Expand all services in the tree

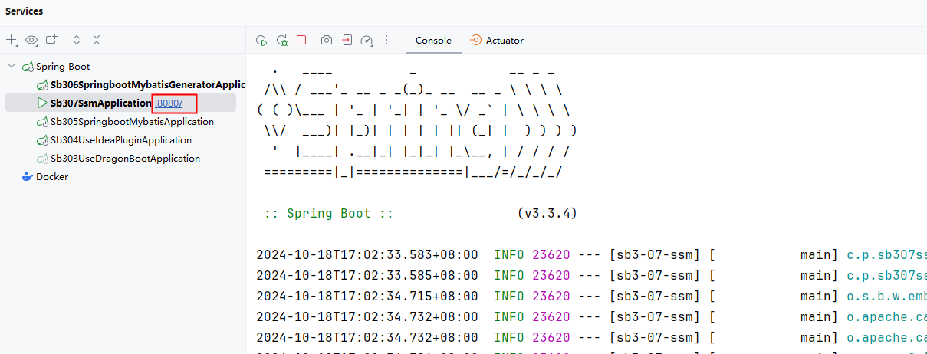pyautogui.click(x=76, y=40)
